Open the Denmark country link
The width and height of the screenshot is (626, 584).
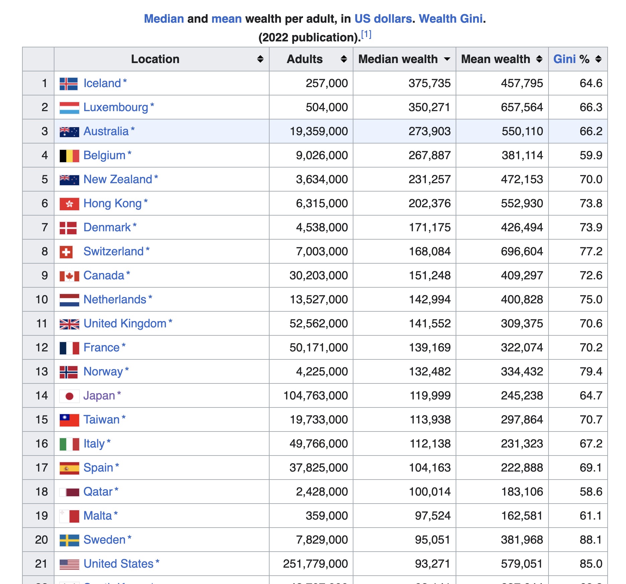pos(107,227)
